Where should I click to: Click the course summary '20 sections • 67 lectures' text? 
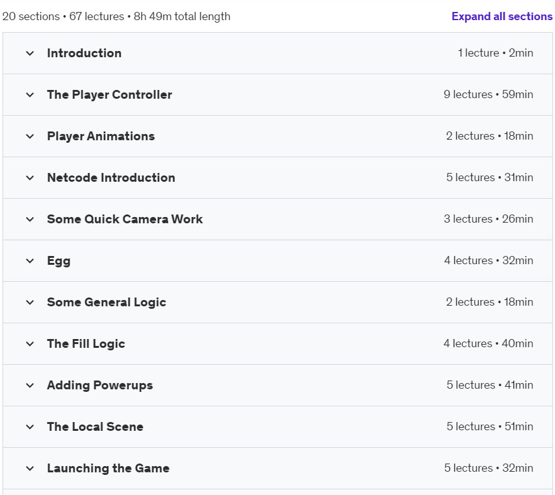pos(64,16)
